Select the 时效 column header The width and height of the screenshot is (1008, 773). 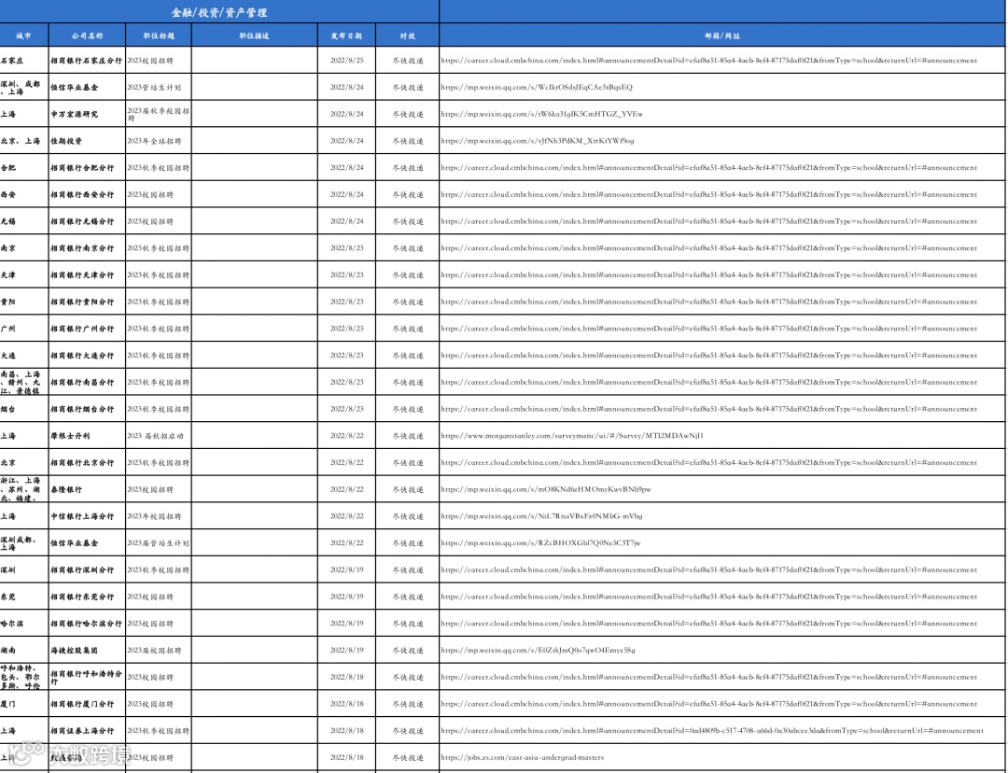(x=408, y=36)
